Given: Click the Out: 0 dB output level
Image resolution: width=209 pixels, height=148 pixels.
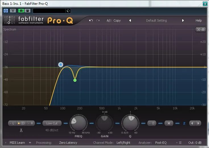Looking at the screenshot, I should [x=195, y=143].
